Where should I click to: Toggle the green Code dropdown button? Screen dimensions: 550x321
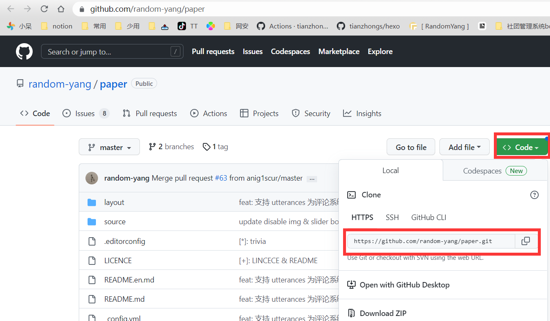(x=521, y=148)
